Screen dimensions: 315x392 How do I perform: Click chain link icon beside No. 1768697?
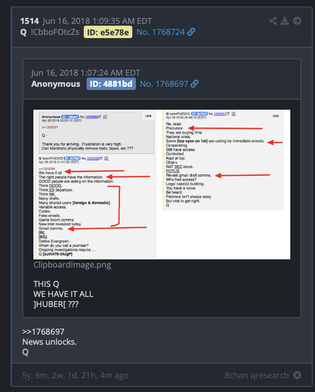(x=195, y=84)
